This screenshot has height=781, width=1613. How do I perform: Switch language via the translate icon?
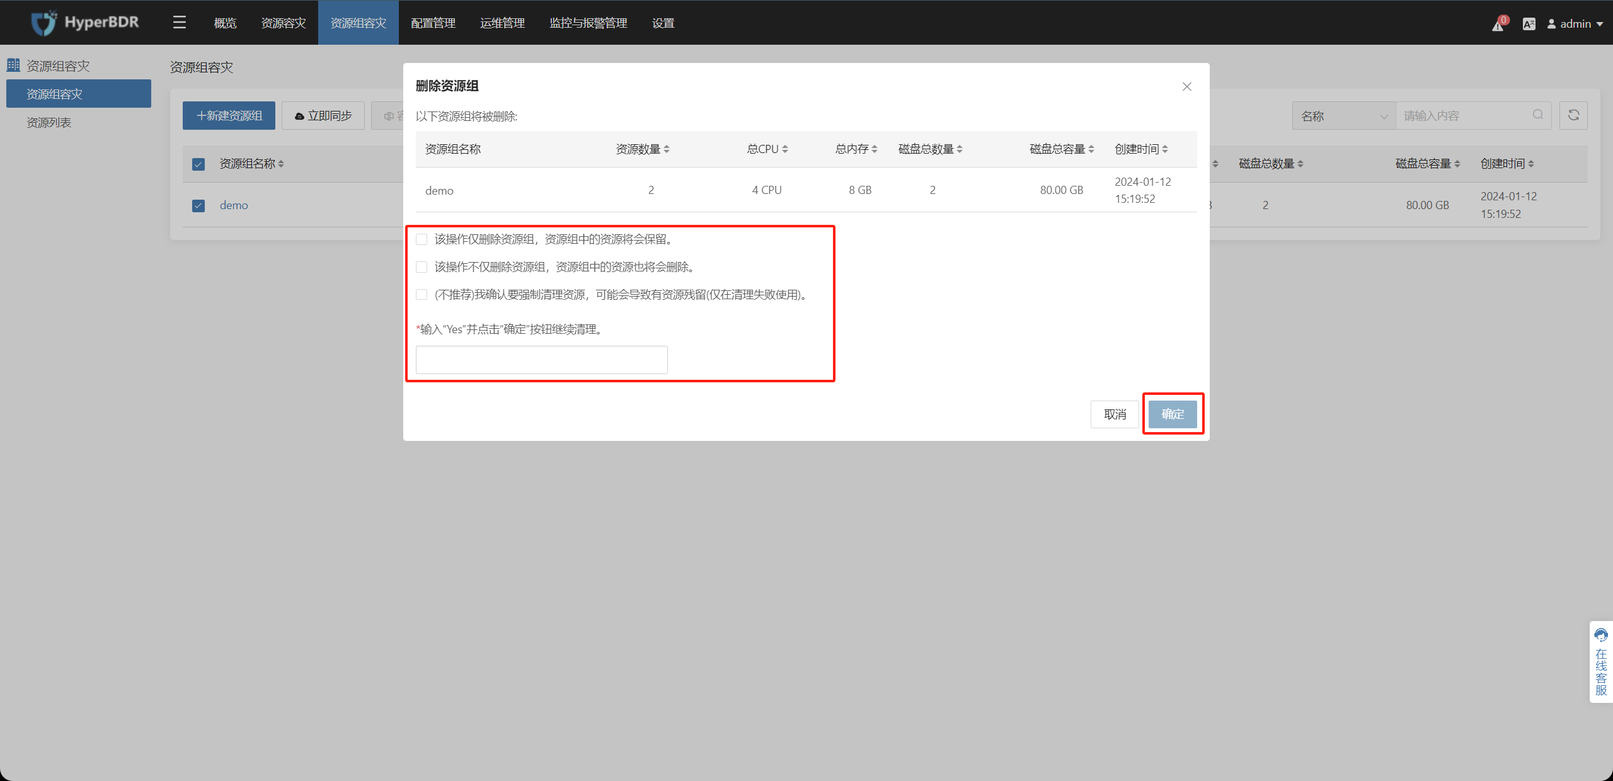1529,24
